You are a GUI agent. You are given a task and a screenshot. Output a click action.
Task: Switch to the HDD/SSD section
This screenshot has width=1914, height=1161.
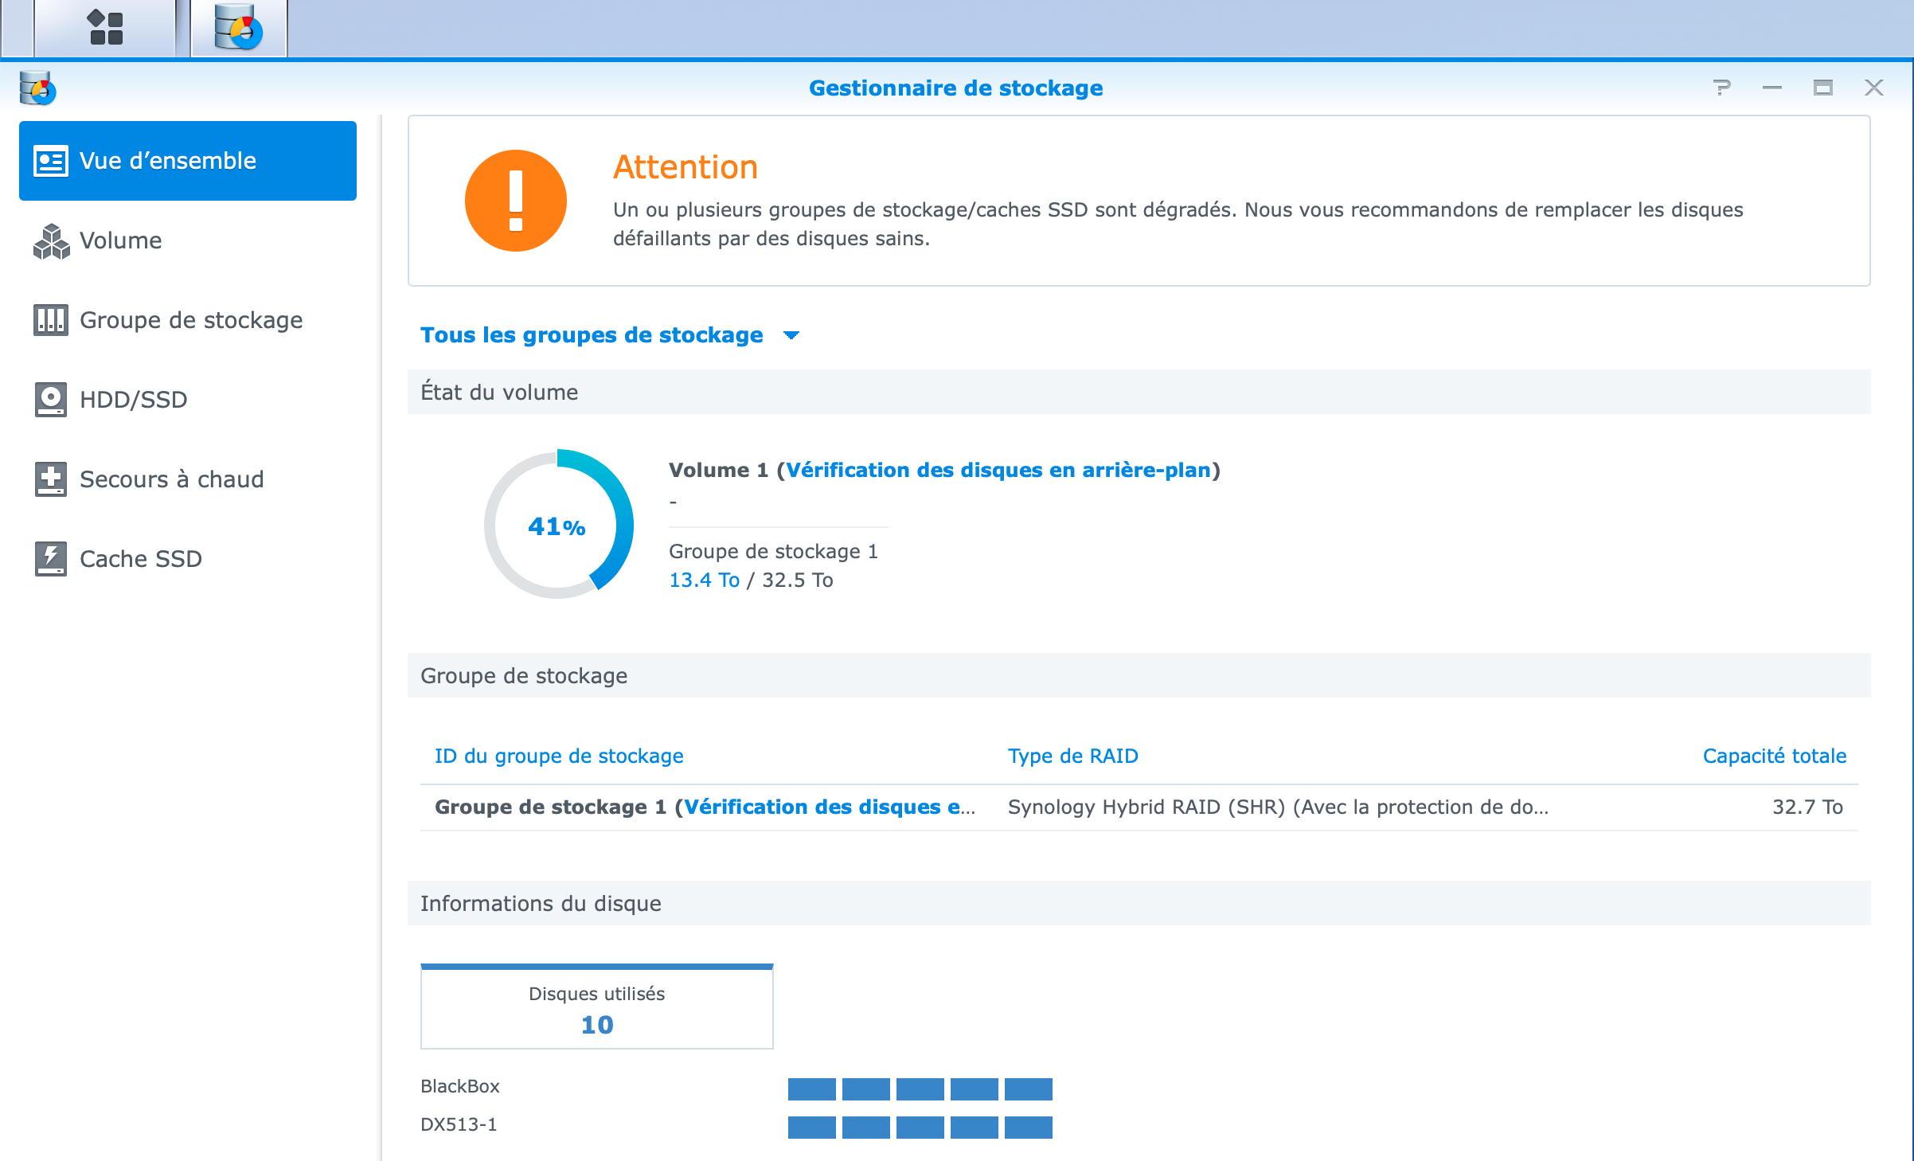pyautogui.click(x=188, y=400)
